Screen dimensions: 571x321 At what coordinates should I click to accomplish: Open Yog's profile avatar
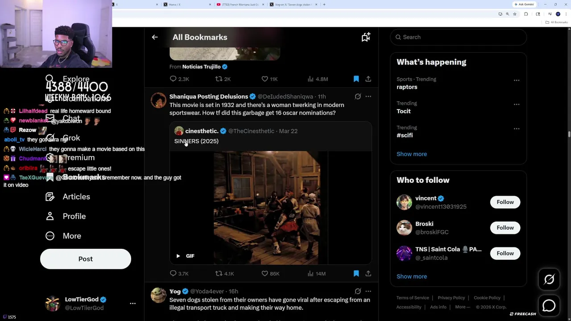(158, 295)
